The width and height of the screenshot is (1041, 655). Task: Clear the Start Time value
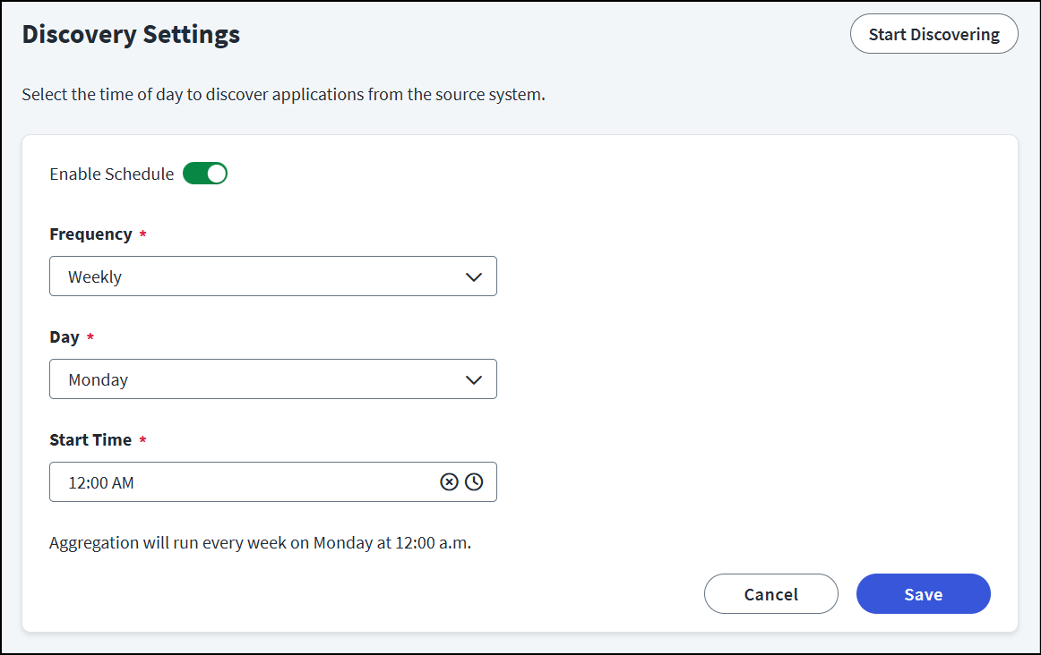point(449,482)
